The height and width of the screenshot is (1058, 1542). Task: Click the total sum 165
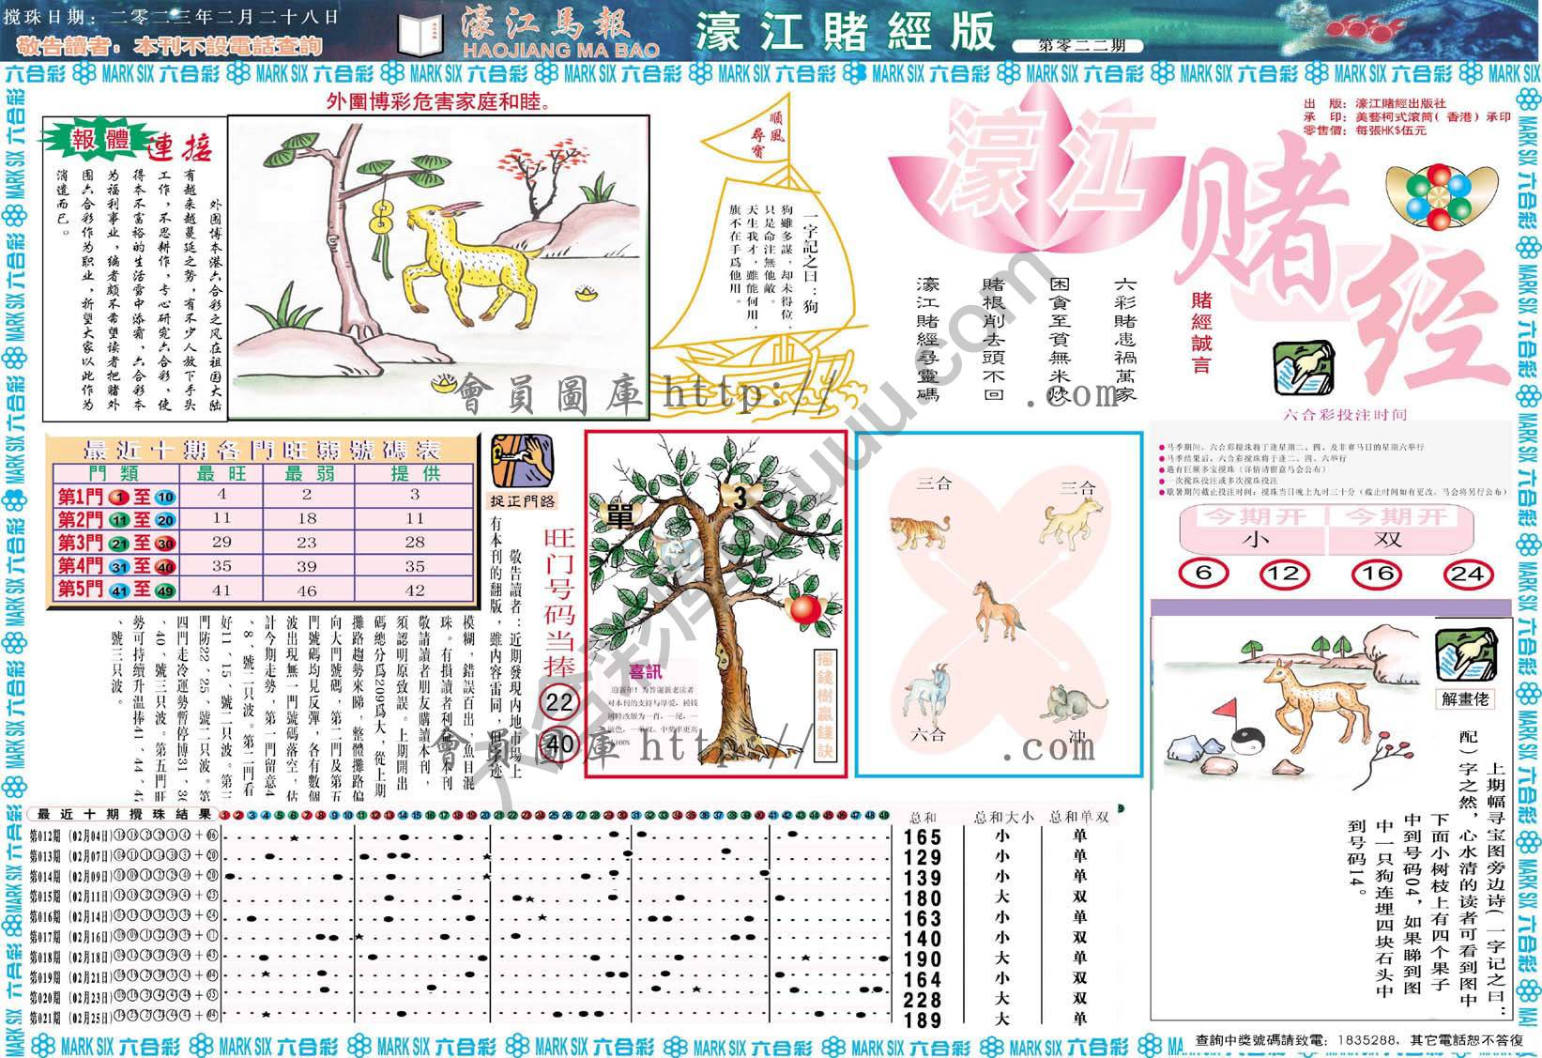pyautogui.click(x=923, y=837)
